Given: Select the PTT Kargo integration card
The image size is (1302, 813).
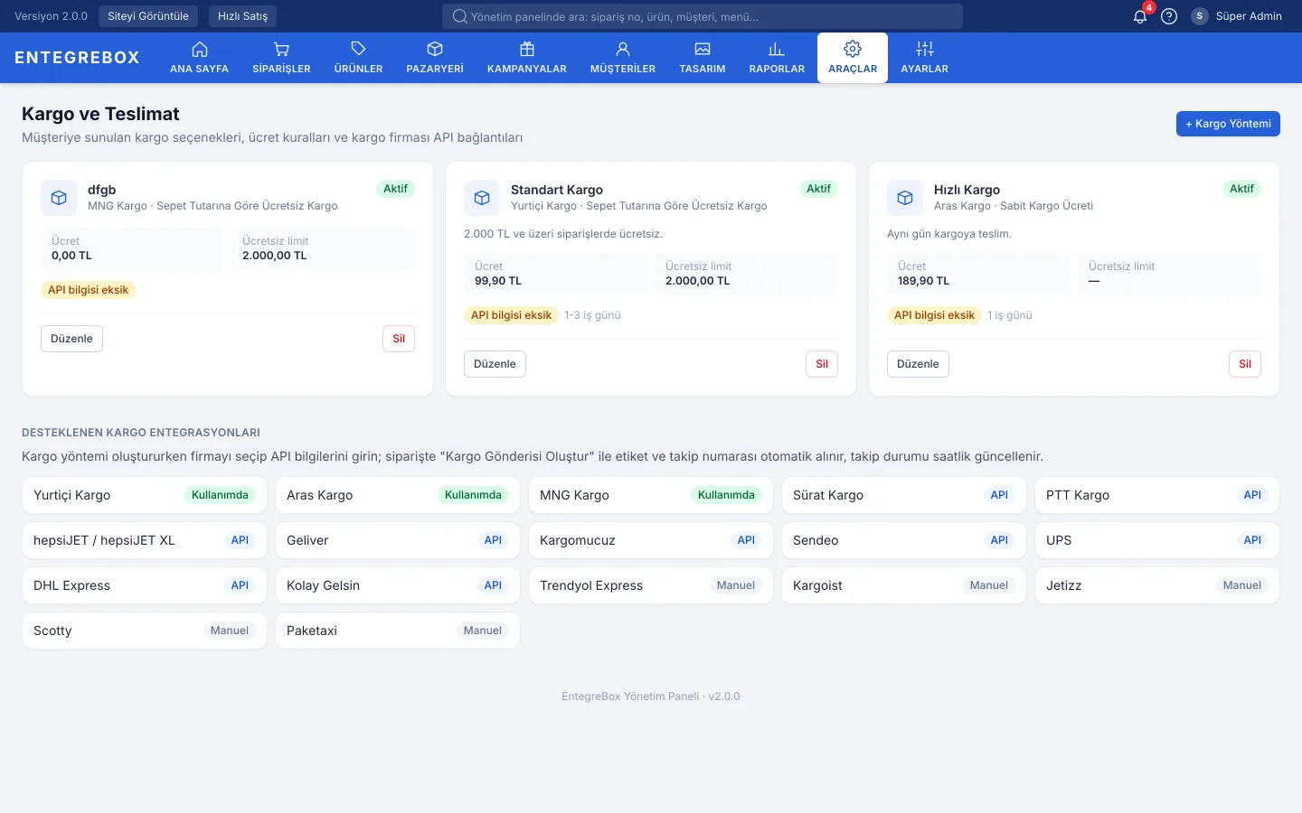Looking at the screenshot, I should [1157, 495].
